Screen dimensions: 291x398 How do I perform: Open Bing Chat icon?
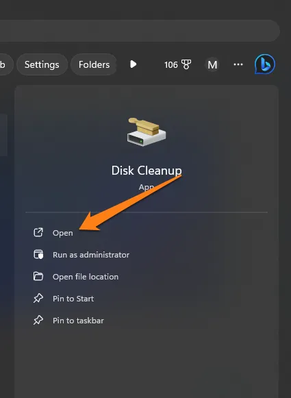point(264,64)
